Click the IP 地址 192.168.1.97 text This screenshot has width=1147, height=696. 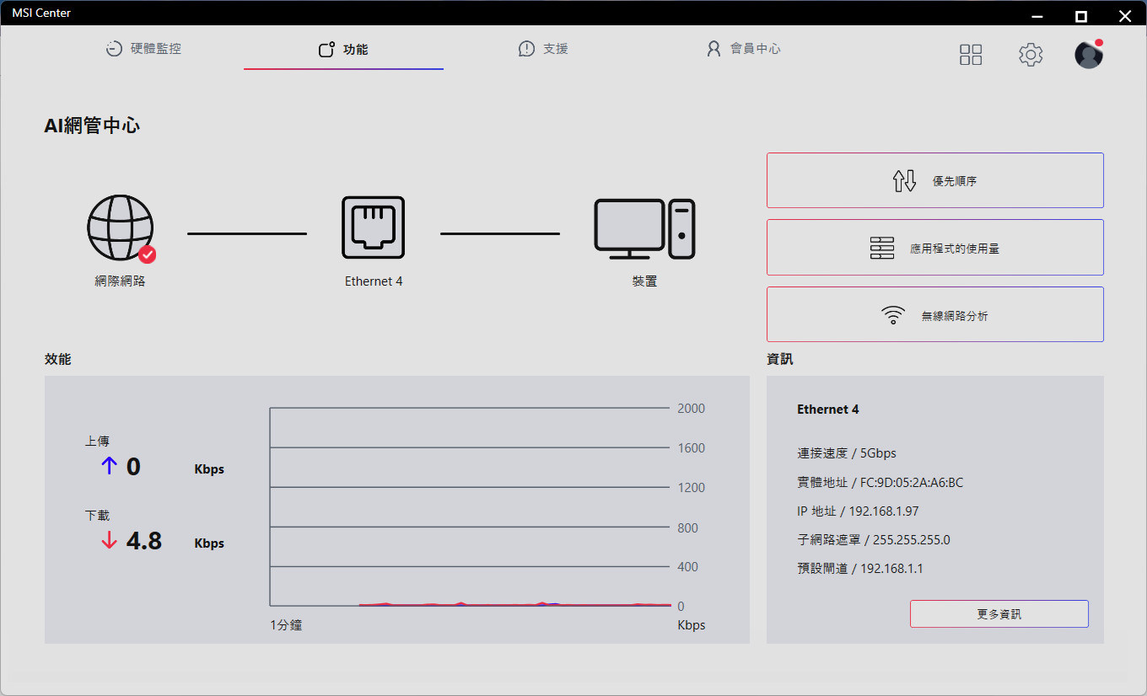[858, 511]
